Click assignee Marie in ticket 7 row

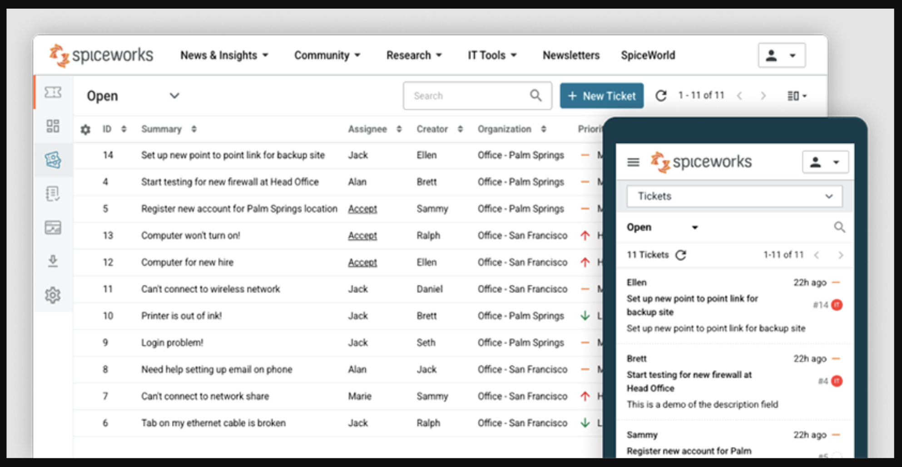(360, 396)
